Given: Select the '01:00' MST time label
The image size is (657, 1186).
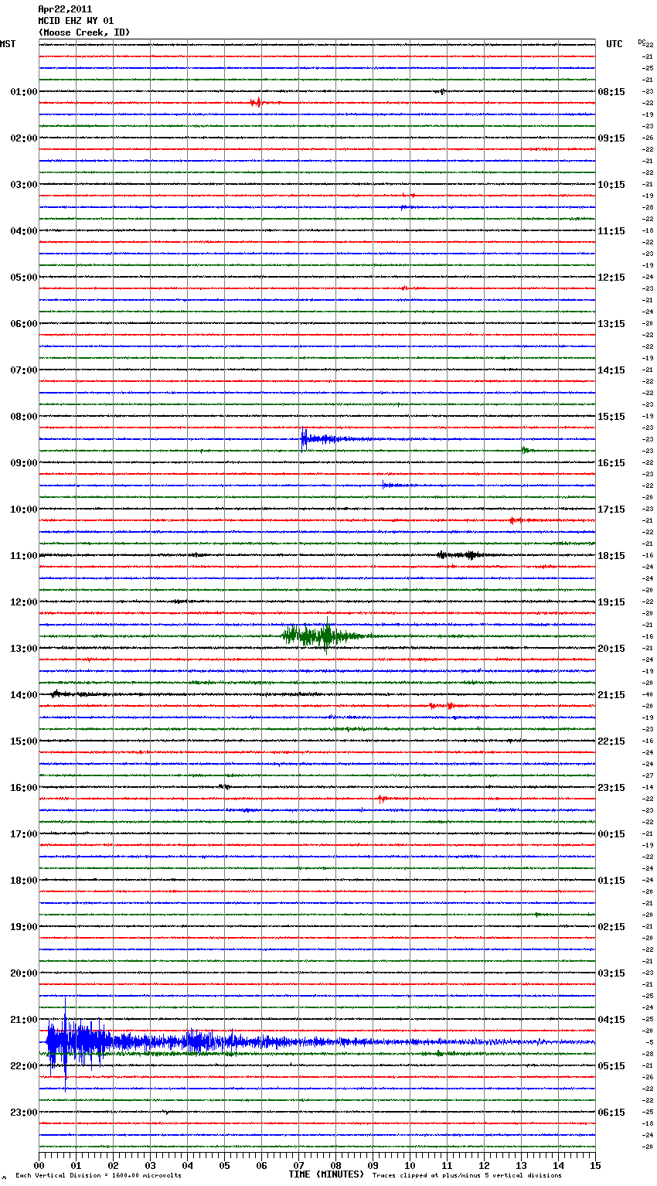Looking at the screenshot, I should [24, 92].
